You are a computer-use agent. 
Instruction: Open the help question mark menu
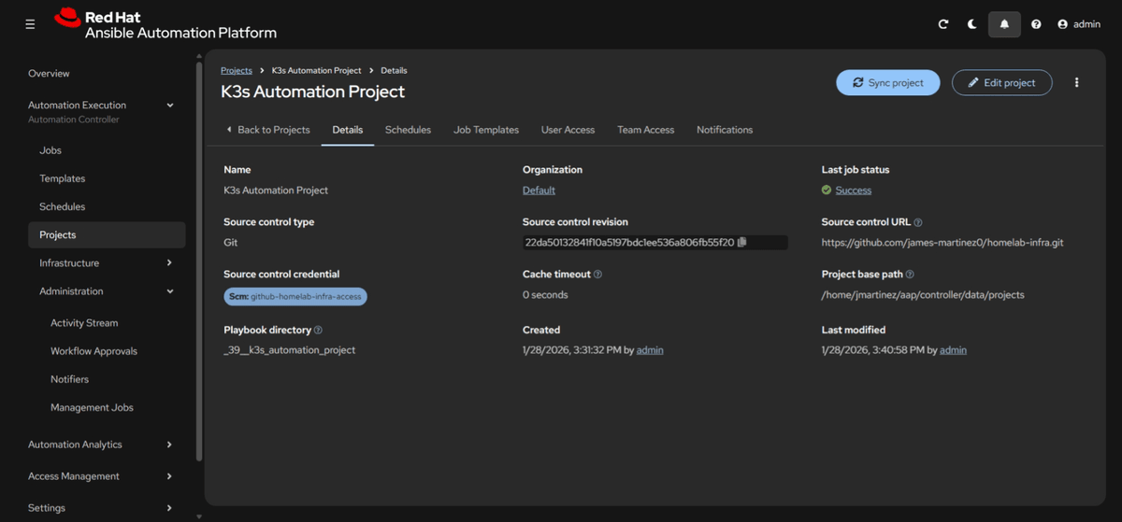[1036, 24]
